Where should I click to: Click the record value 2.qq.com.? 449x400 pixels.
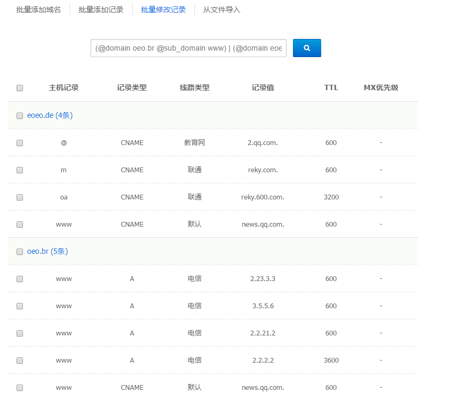tap(263, 143)
